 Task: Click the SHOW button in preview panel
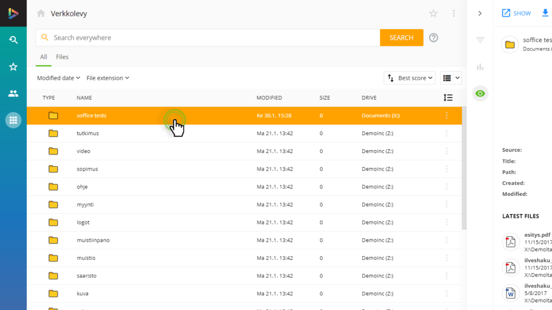pos(516,13)
